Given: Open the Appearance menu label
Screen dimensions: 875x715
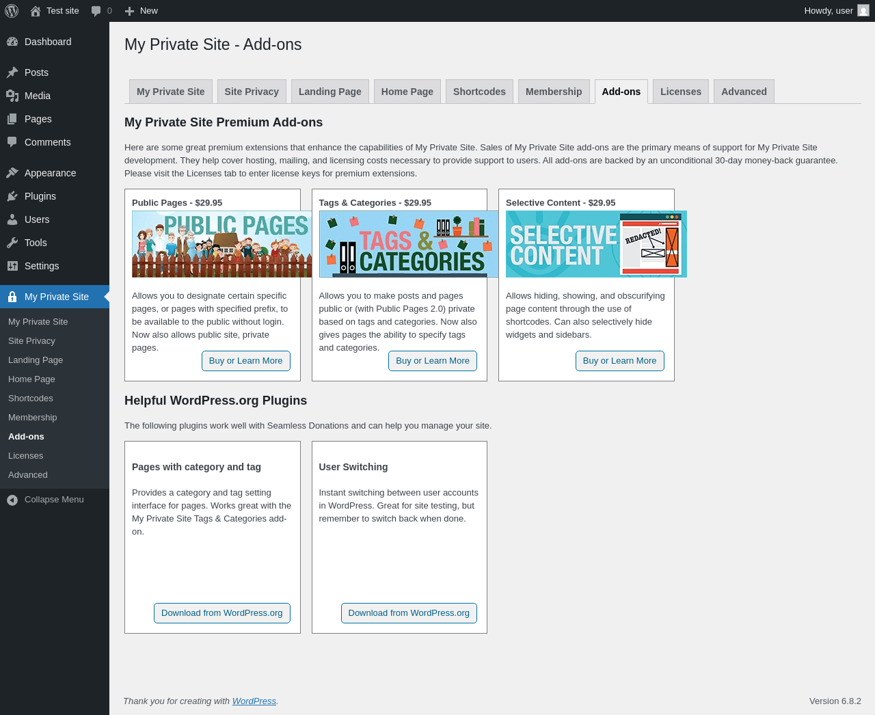Looking at the screenshot, I should (x=51, y=173).
